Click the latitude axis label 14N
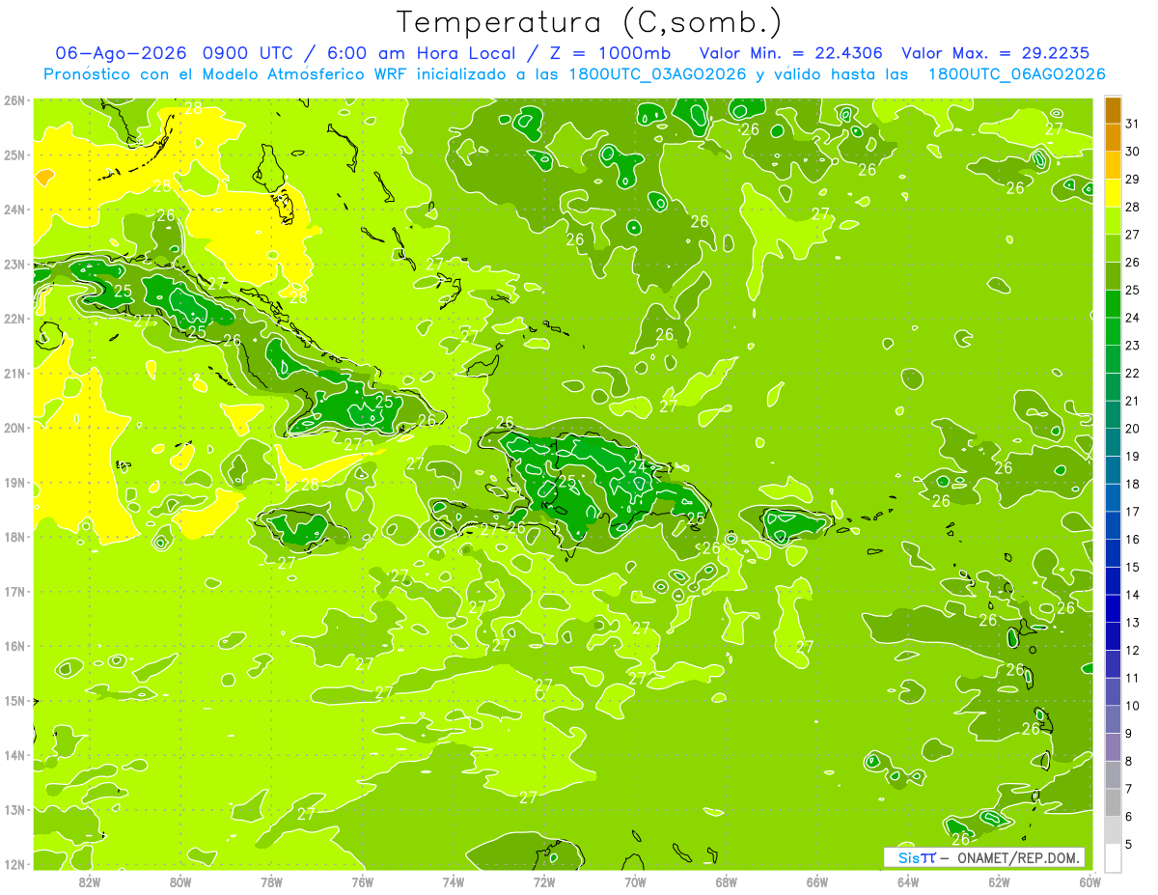1158x895 pixels. coord(14,755)
